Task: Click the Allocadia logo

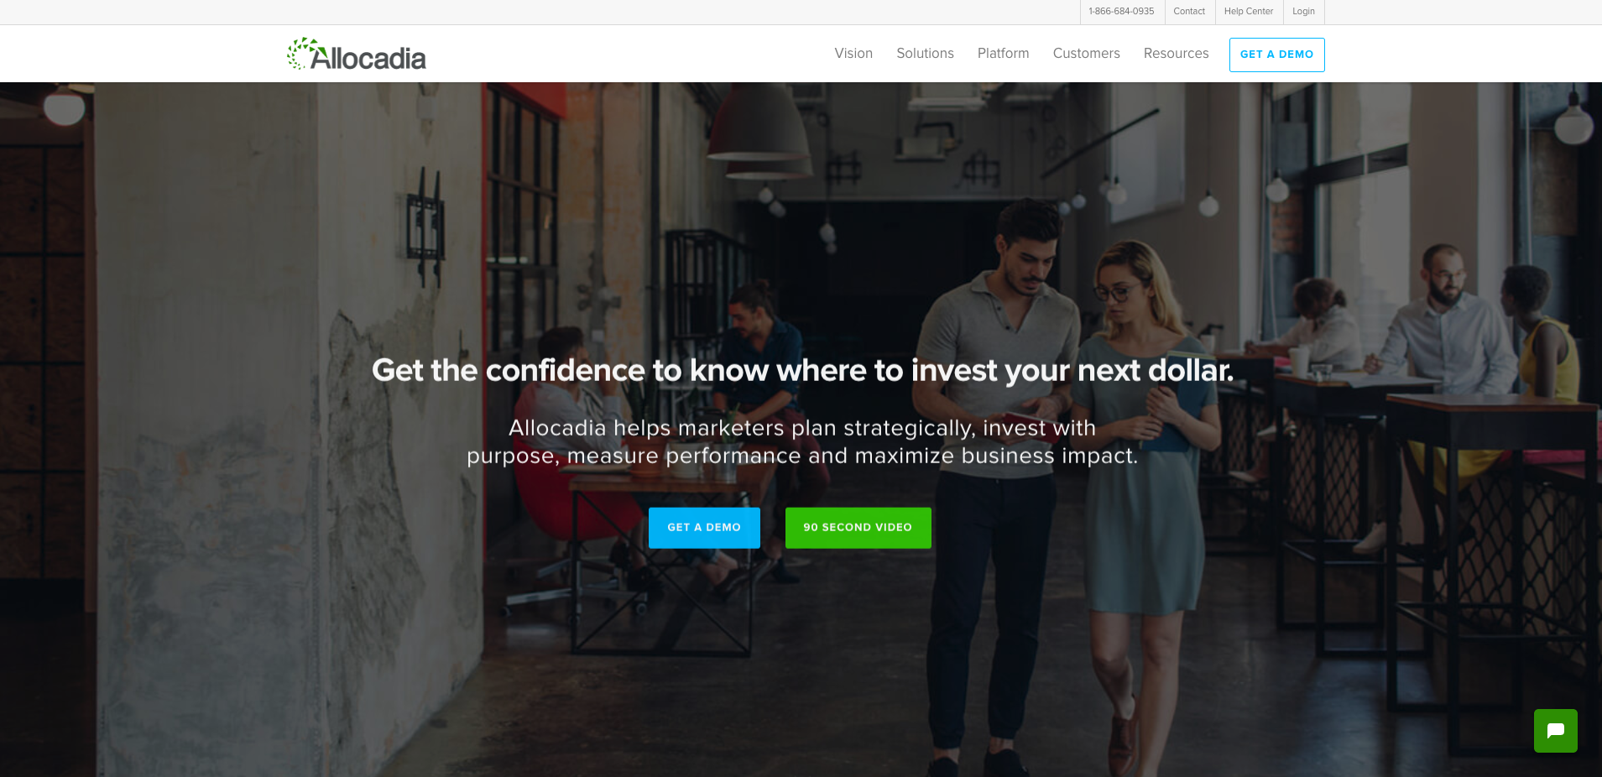Action: pos(357,54)
